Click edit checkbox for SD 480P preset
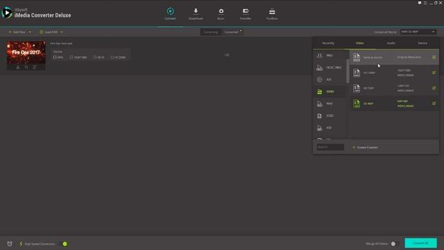444x250 pixels. click(x=434, y=103)
